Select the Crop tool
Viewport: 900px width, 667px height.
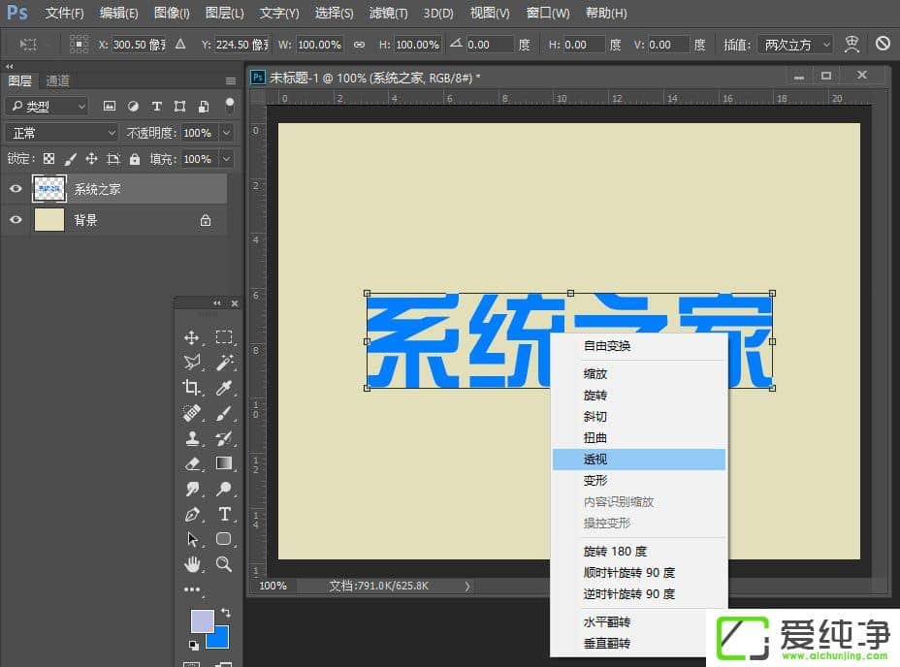click(192, 388)
